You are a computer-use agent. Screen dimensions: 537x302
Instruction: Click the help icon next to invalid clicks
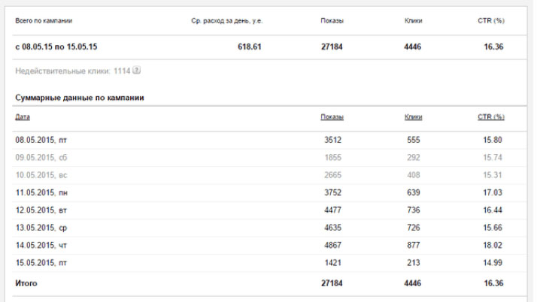(137, 71)
